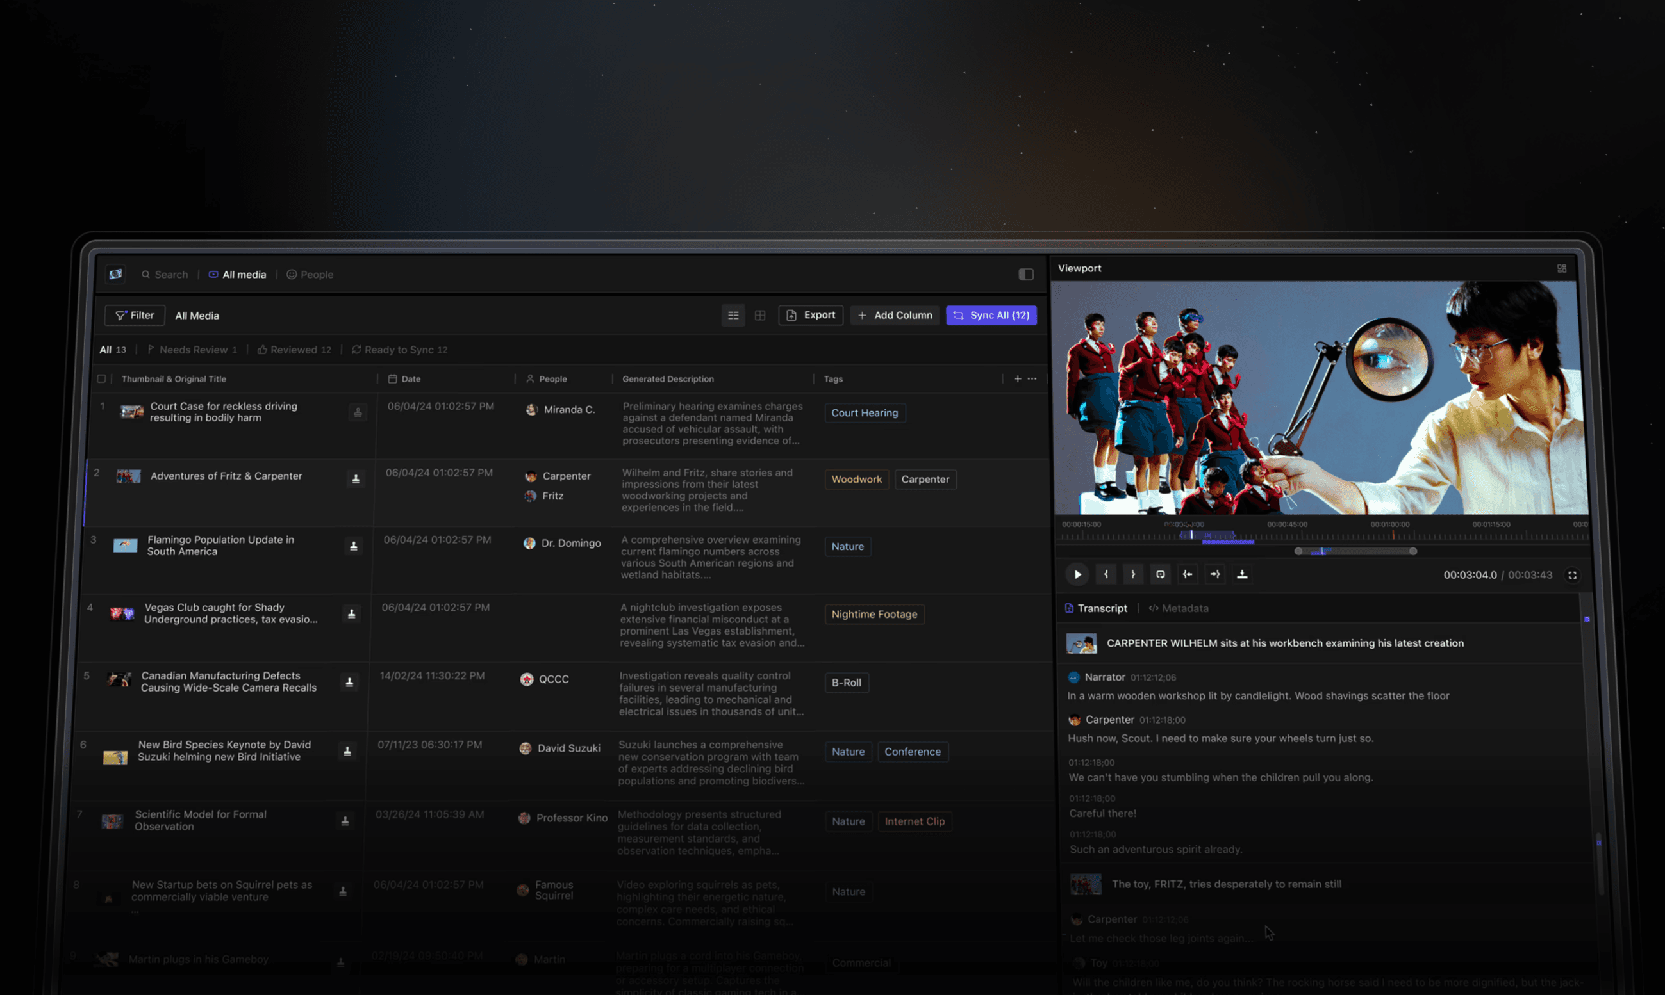The image size is (1665, 995).
Task: Switch to the People tab
Action: pos(310,274)
